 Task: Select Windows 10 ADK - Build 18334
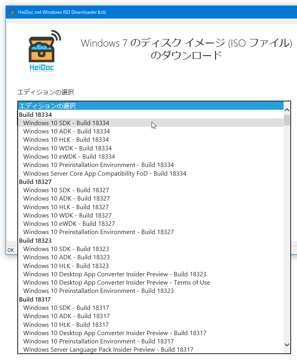tap(151, 131)
